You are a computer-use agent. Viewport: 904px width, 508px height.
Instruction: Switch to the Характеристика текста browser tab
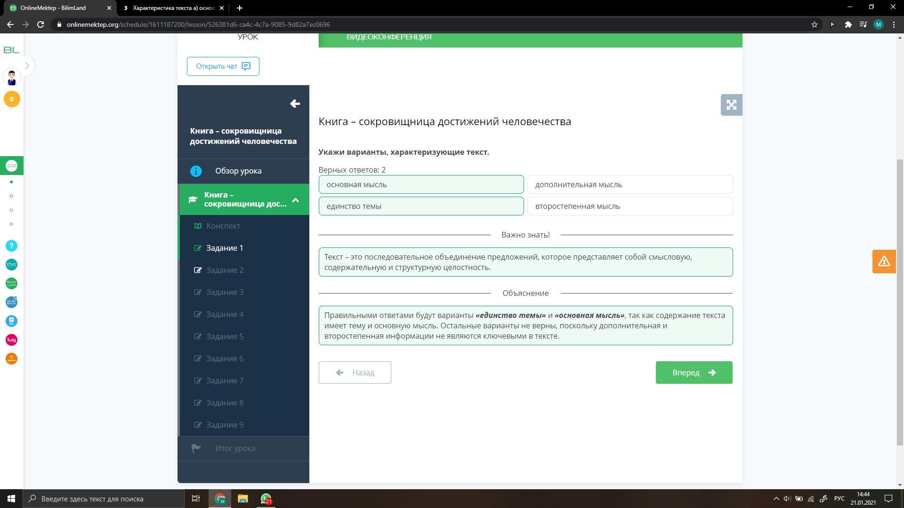click(x=173, y=8)
